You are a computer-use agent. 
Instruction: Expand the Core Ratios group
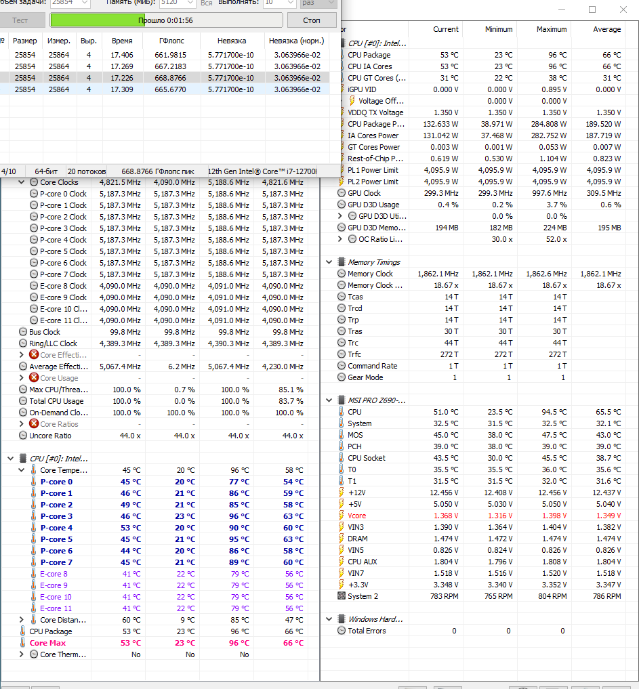pos(21,423)
